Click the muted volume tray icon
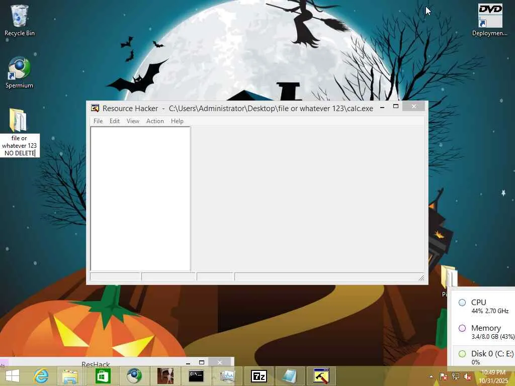This screenshot has width=515, height=386. (x=467, y=376)
